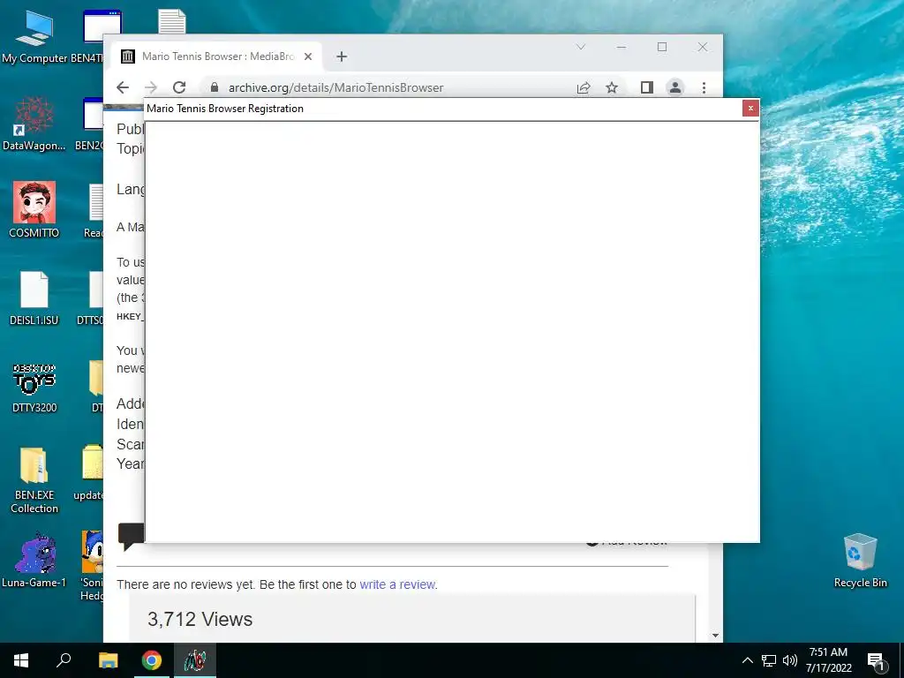Click Chrome's forward arrow
Screen dimensions: 904x678
pyautogui.click(x=151, y=87)
